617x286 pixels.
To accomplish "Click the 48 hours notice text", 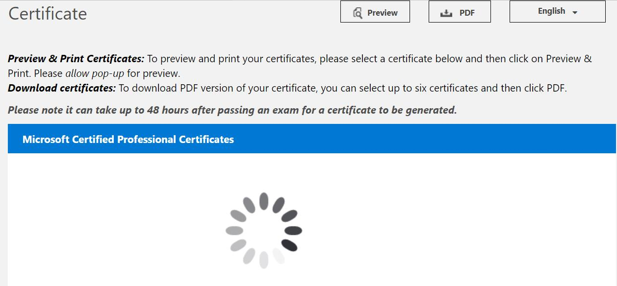I will tap(232, 110).
